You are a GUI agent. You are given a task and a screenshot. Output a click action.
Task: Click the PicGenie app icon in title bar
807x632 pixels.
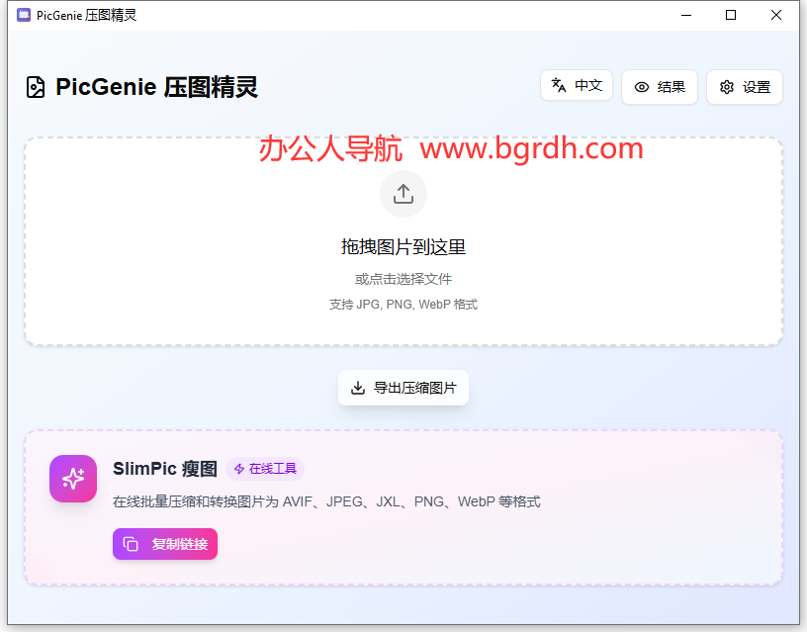pos(24,15)
